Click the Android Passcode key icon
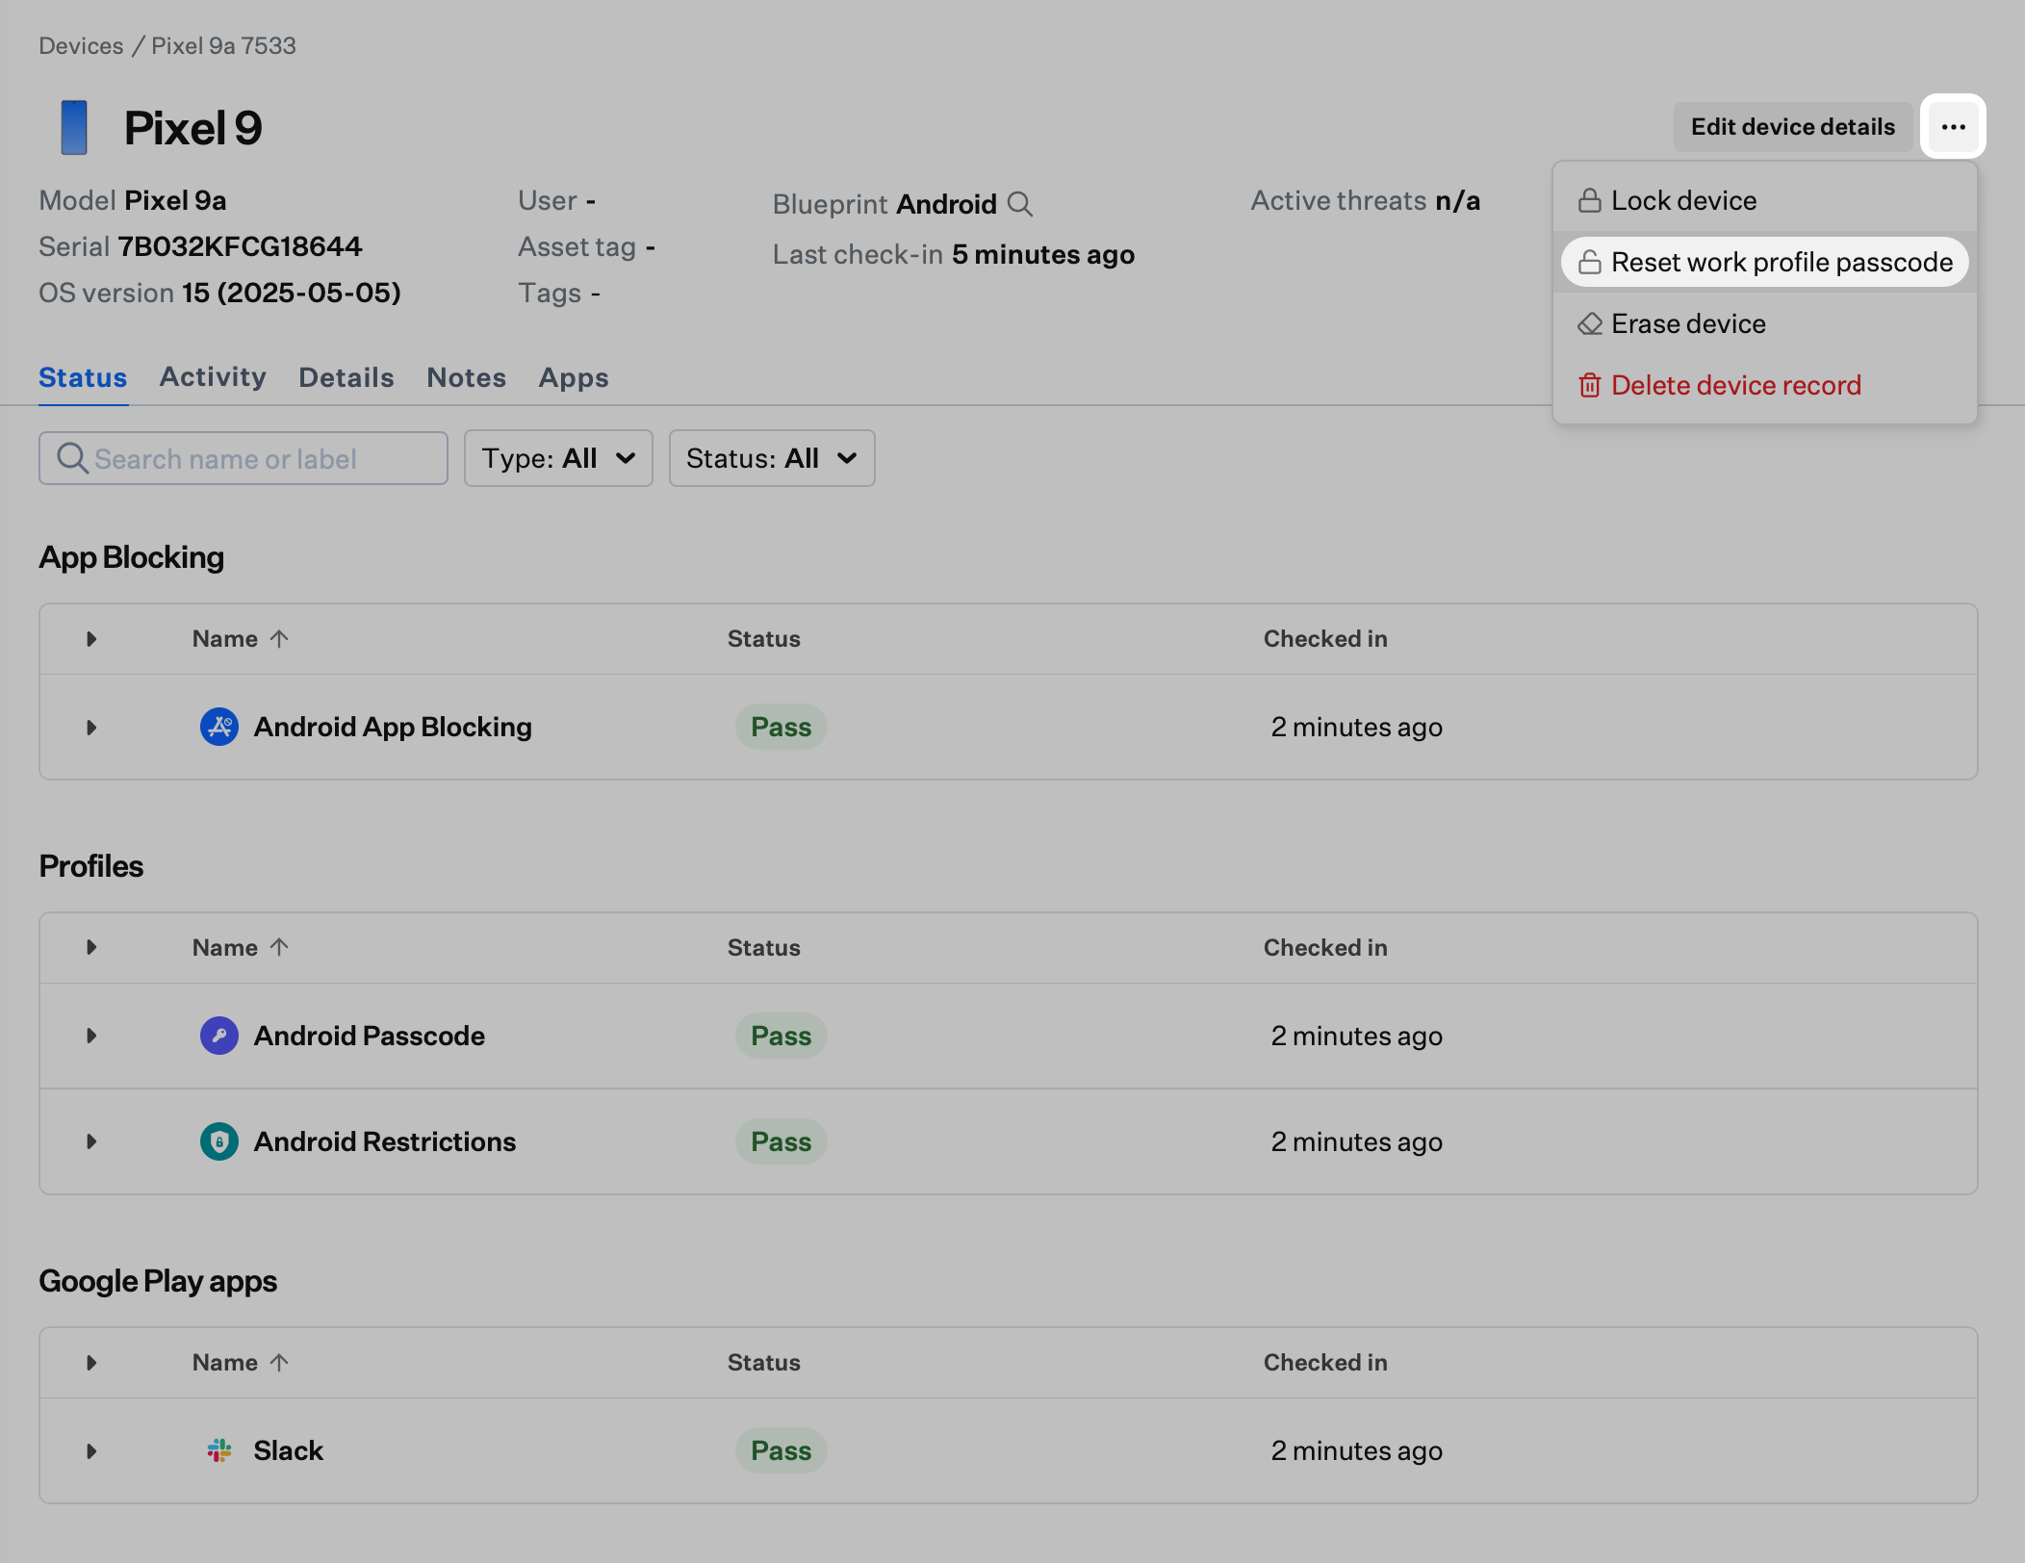 [x=219, y=1036]
